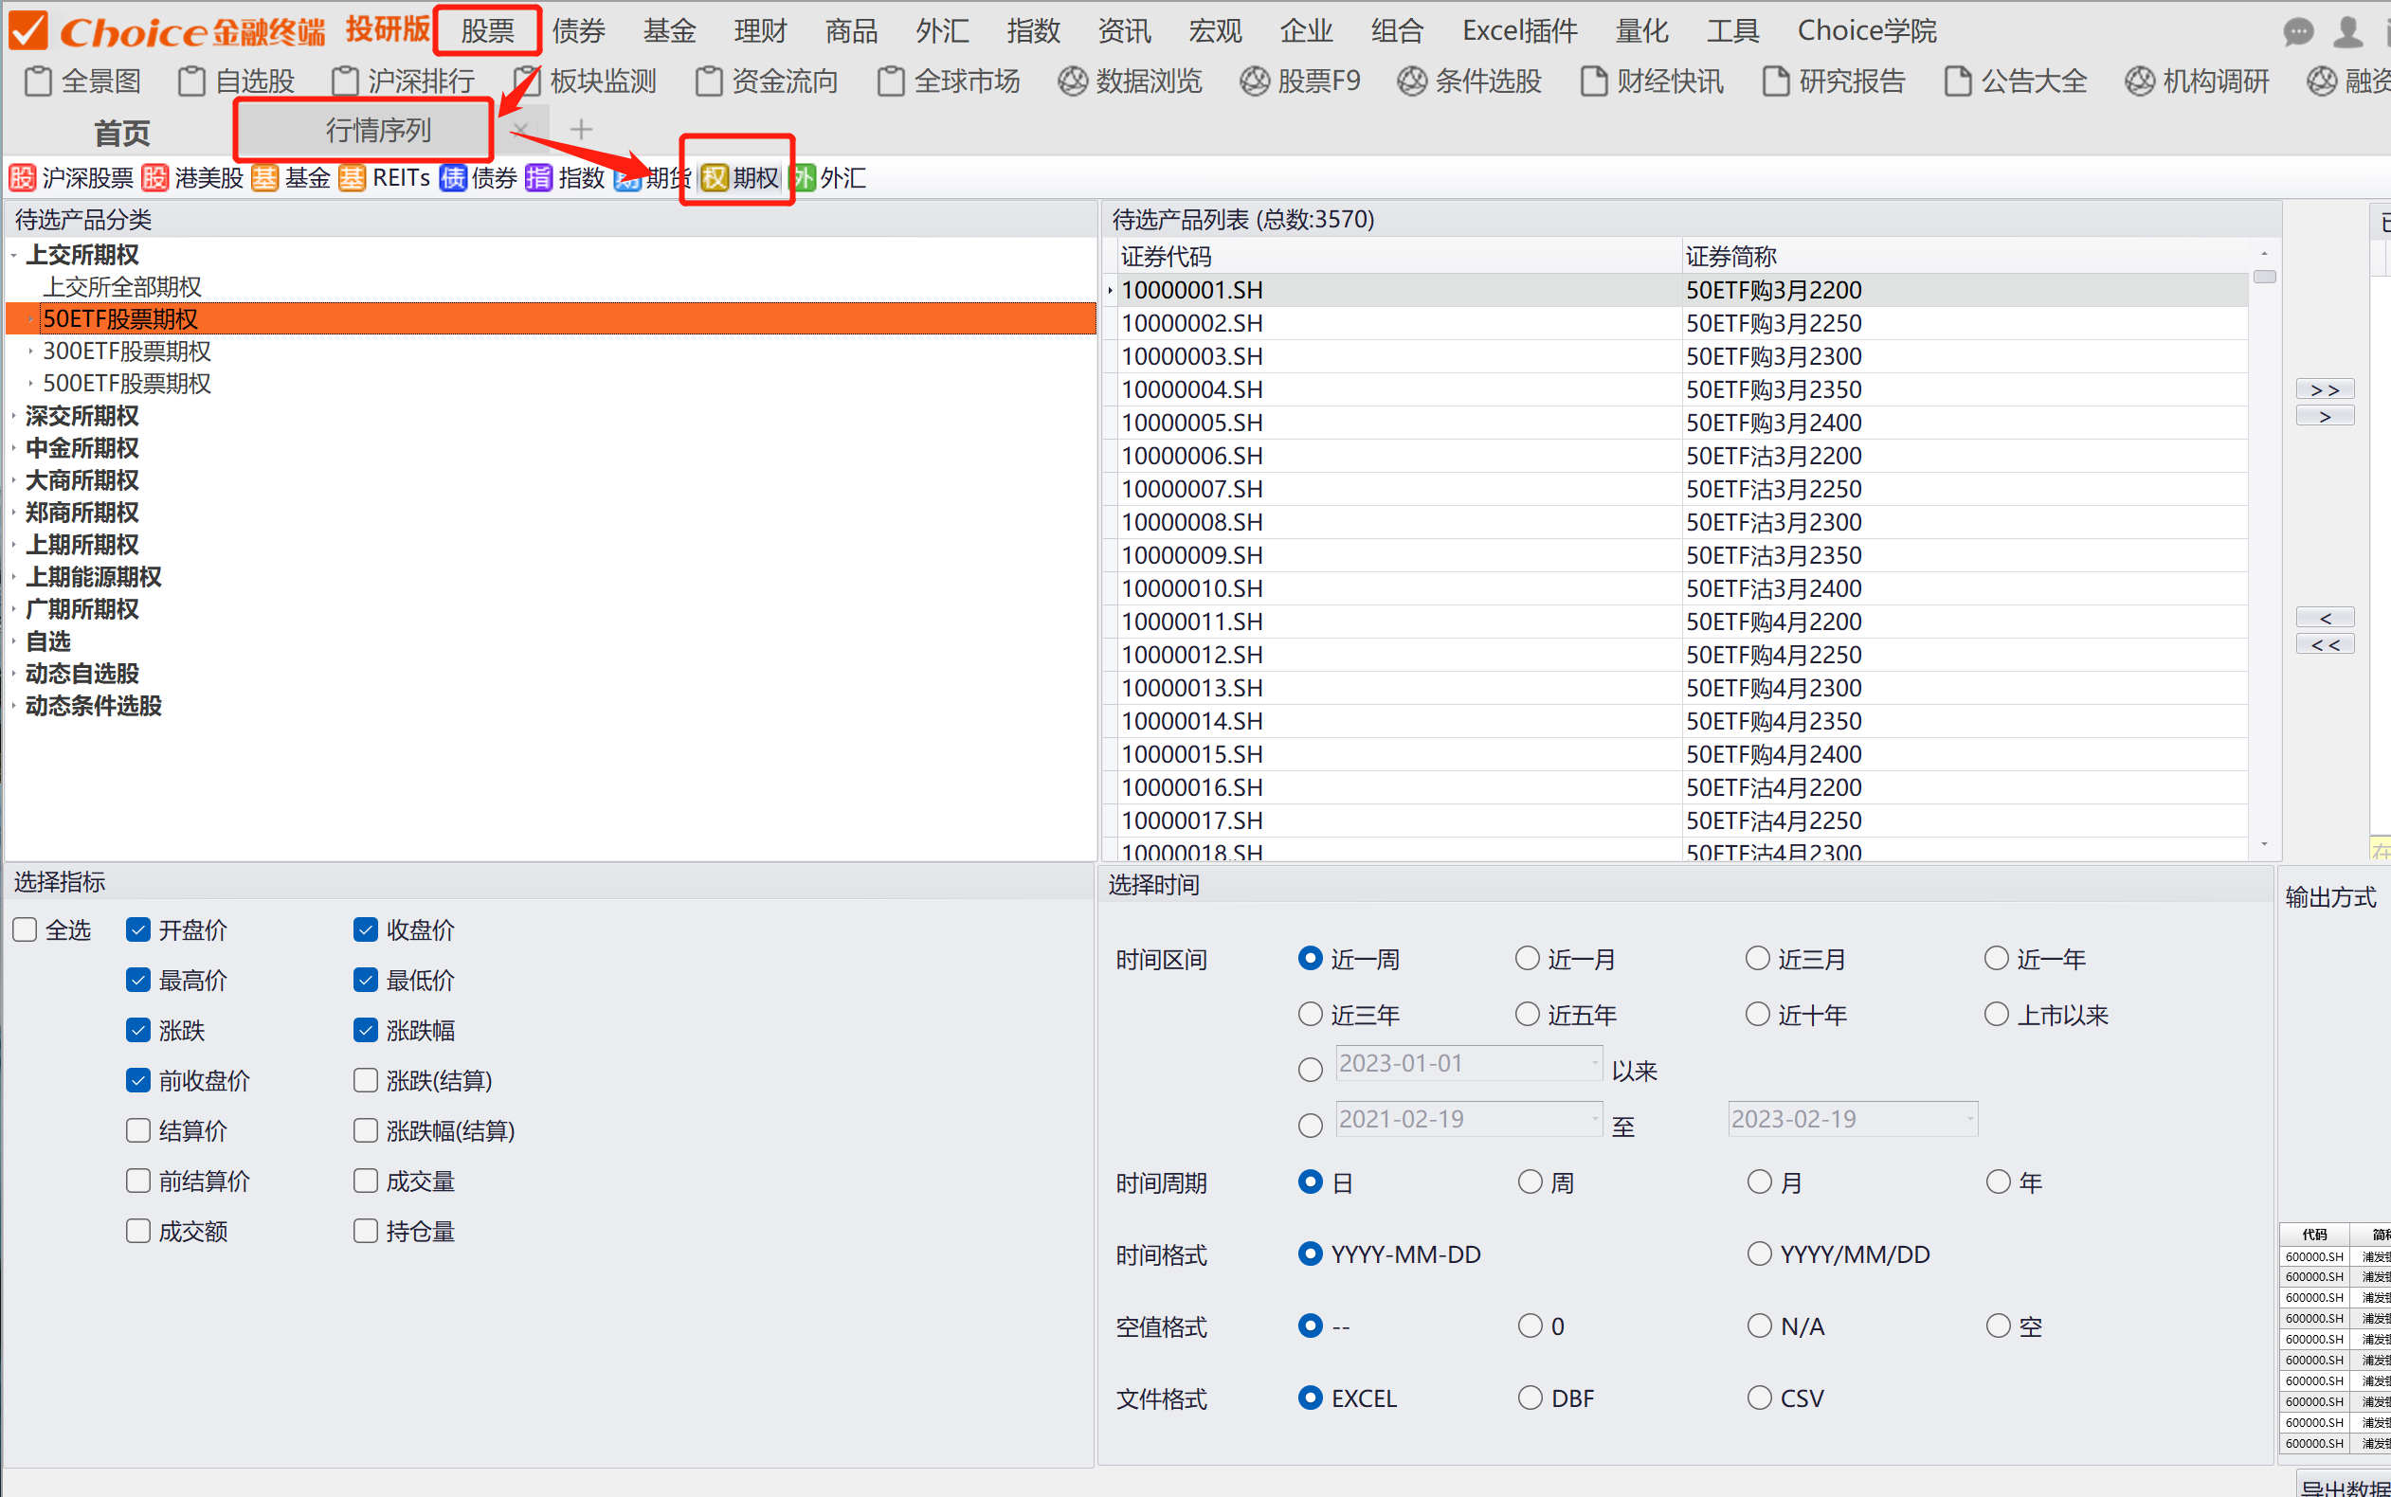The height and width of the screenshot is (1497, 2391).
Task: Uncheck the 收盘价 indicator
Action: [366, 929]
